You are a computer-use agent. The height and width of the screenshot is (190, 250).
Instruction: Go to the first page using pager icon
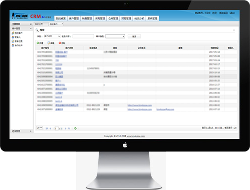pyautogui.click(x=47, y=128)
